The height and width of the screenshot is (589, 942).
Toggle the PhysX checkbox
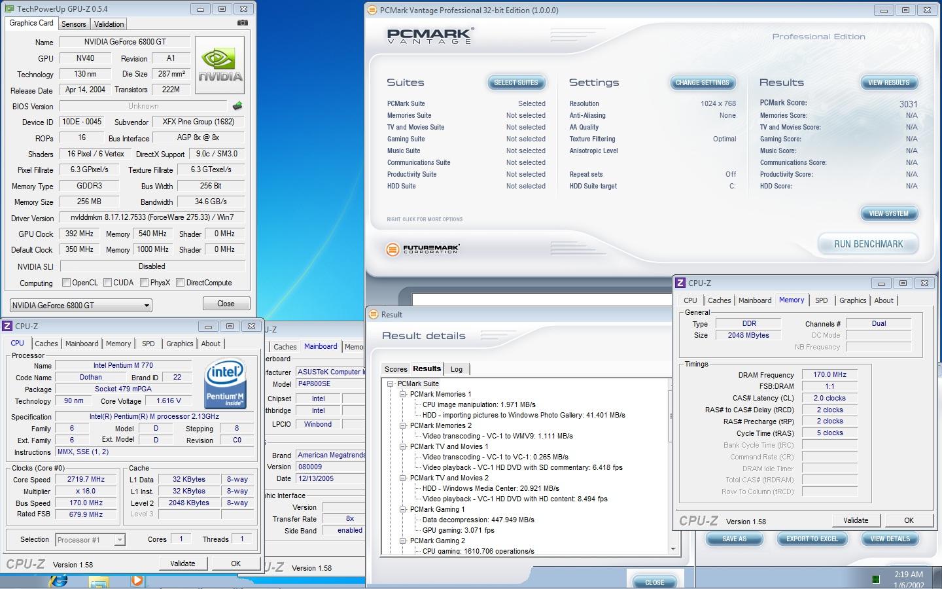point(144,283)
